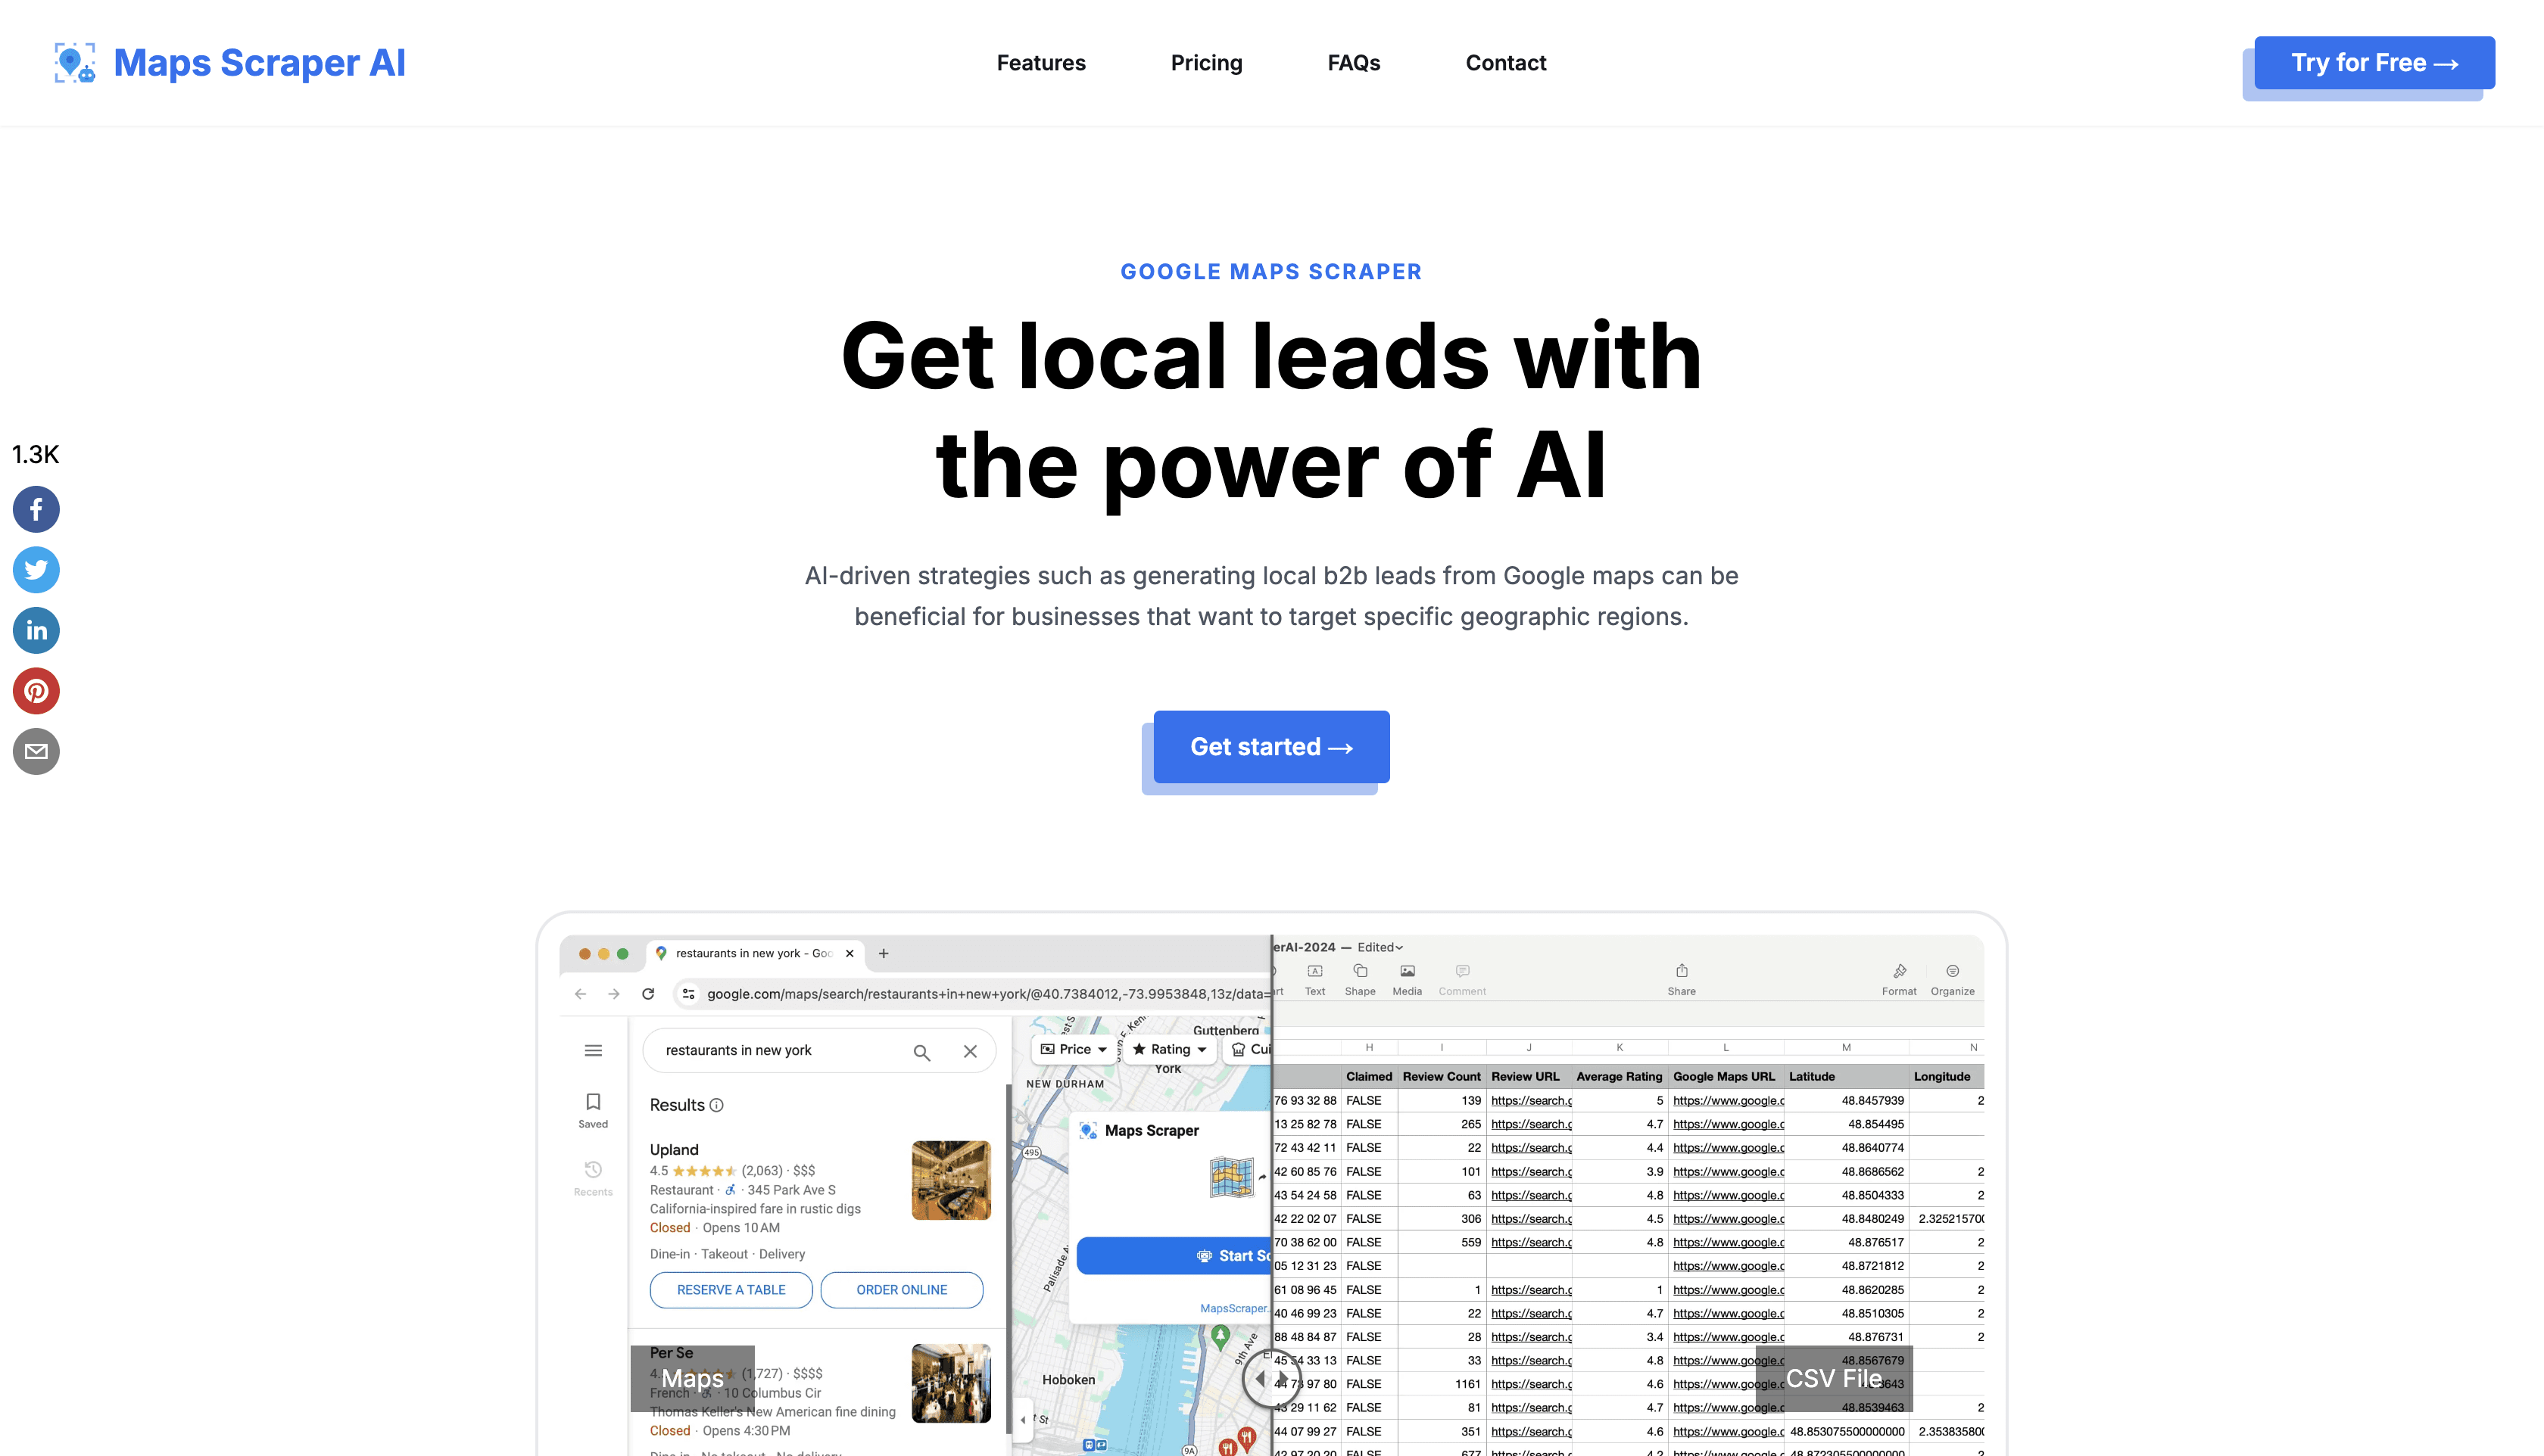Click the Try for Free button
The image size is (2544, 1456).
click(x=2374, y=63)
